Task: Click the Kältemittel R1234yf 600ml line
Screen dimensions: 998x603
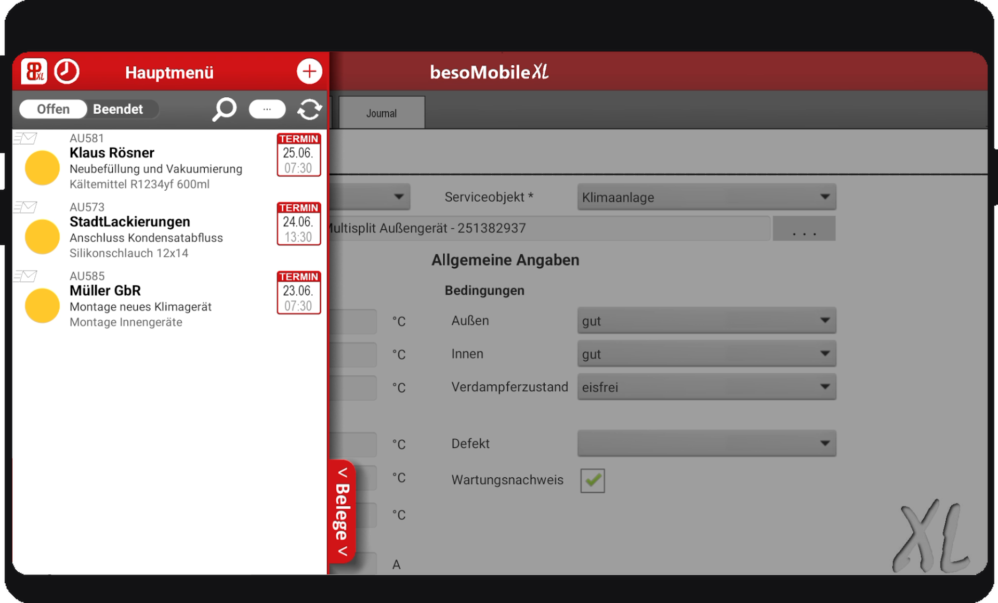Action: pyautogui.click(x=139, y=184)
